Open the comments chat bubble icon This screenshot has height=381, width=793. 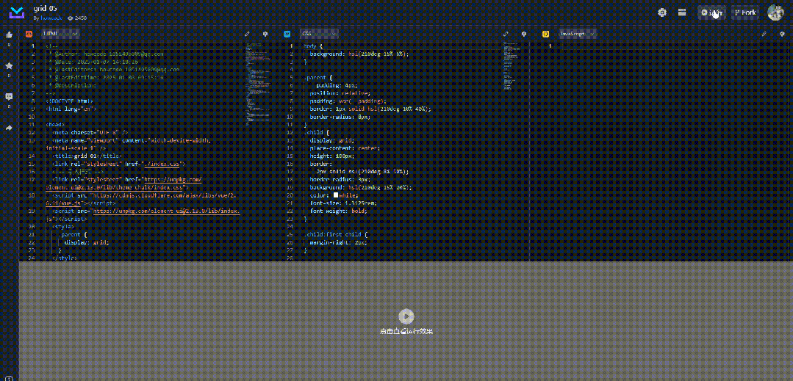pyautogui.click(x=9, y=96)
